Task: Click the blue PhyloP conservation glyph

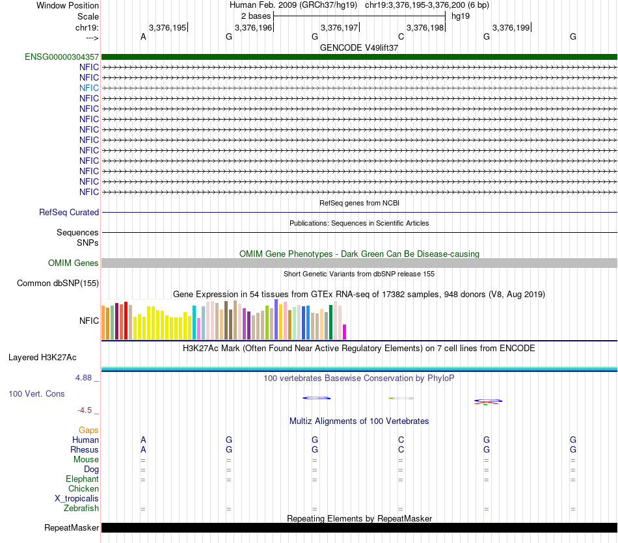Action: click(x=317, y=398)
